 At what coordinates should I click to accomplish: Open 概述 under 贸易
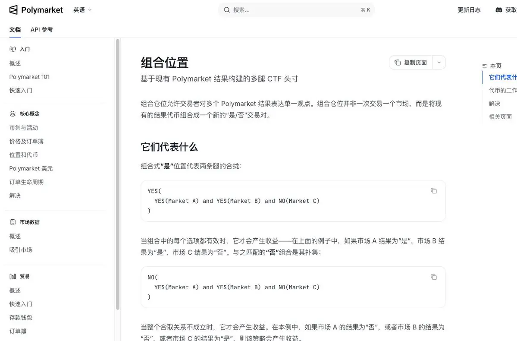(15, 290)
